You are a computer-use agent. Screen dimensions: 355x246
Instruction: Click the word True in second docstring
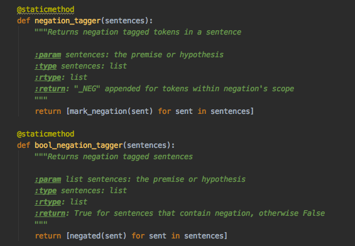(83, 213)
